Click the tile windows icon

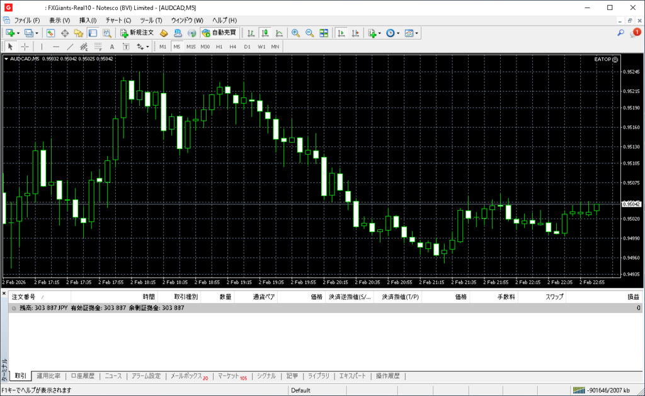324,33
